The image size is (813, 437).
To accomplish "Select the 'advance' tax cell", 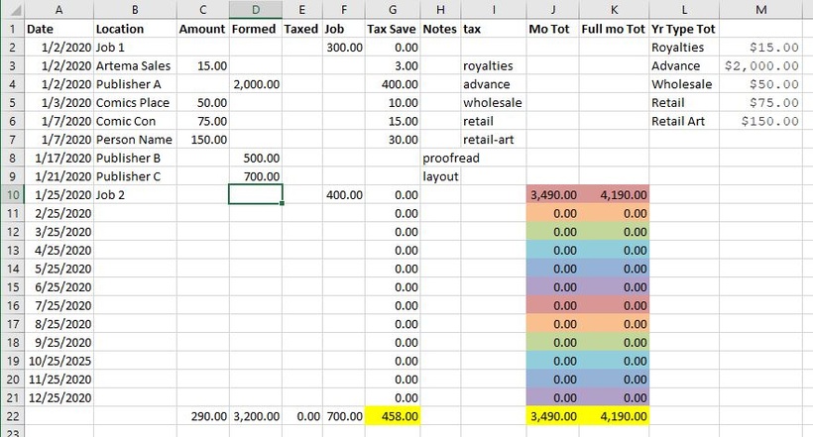I will [x=494, y=84].
